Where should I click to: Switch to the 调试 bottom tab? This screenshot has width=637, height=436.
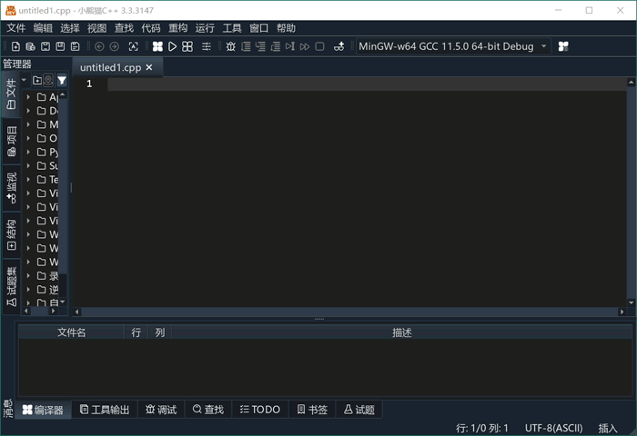coord(160,410)
